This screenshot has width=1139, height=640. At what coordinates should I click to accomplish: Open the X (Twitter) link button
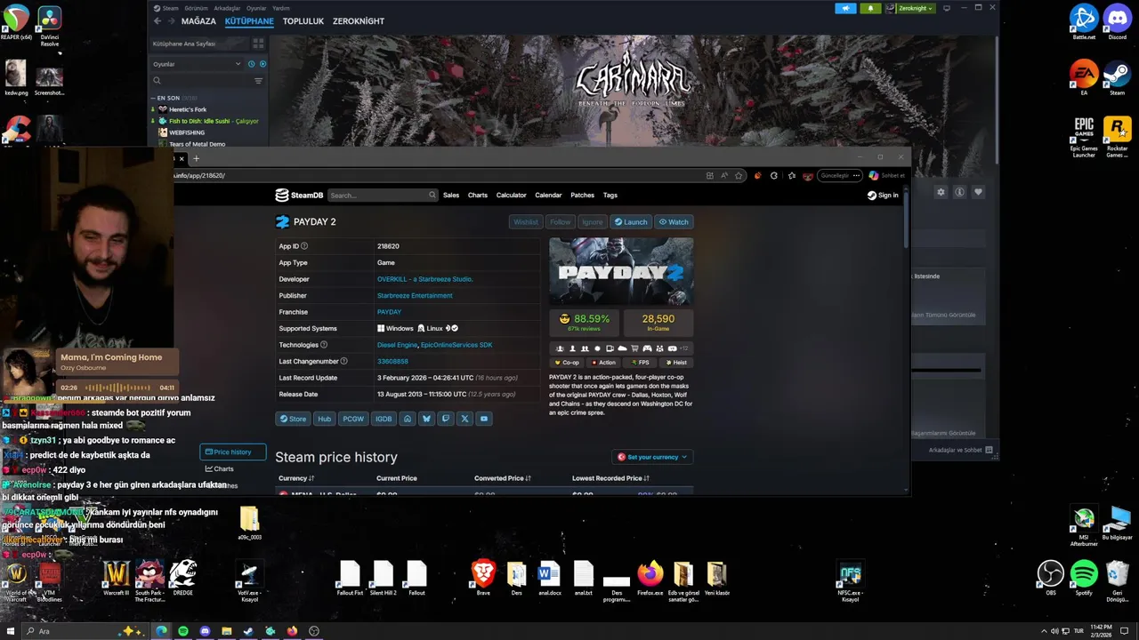(x=464, y=419)
